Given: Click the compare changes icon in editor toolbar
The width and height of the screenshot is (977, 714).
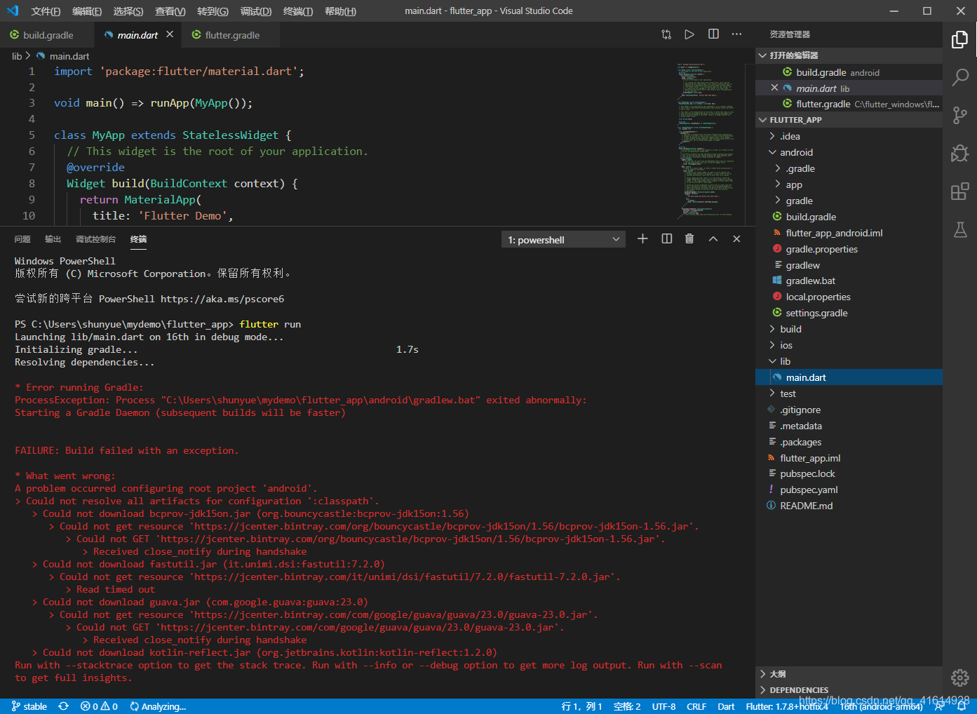Looking at the screenshot, I should click(x=666, y=34).
